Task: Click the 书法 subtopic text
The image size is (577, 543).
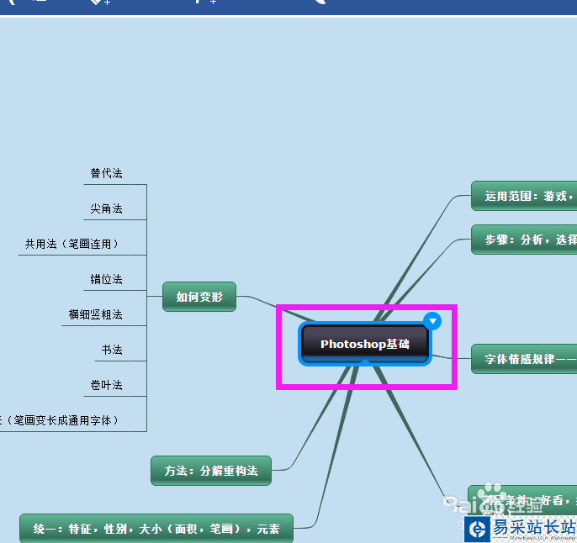Action: click(112, 350)
